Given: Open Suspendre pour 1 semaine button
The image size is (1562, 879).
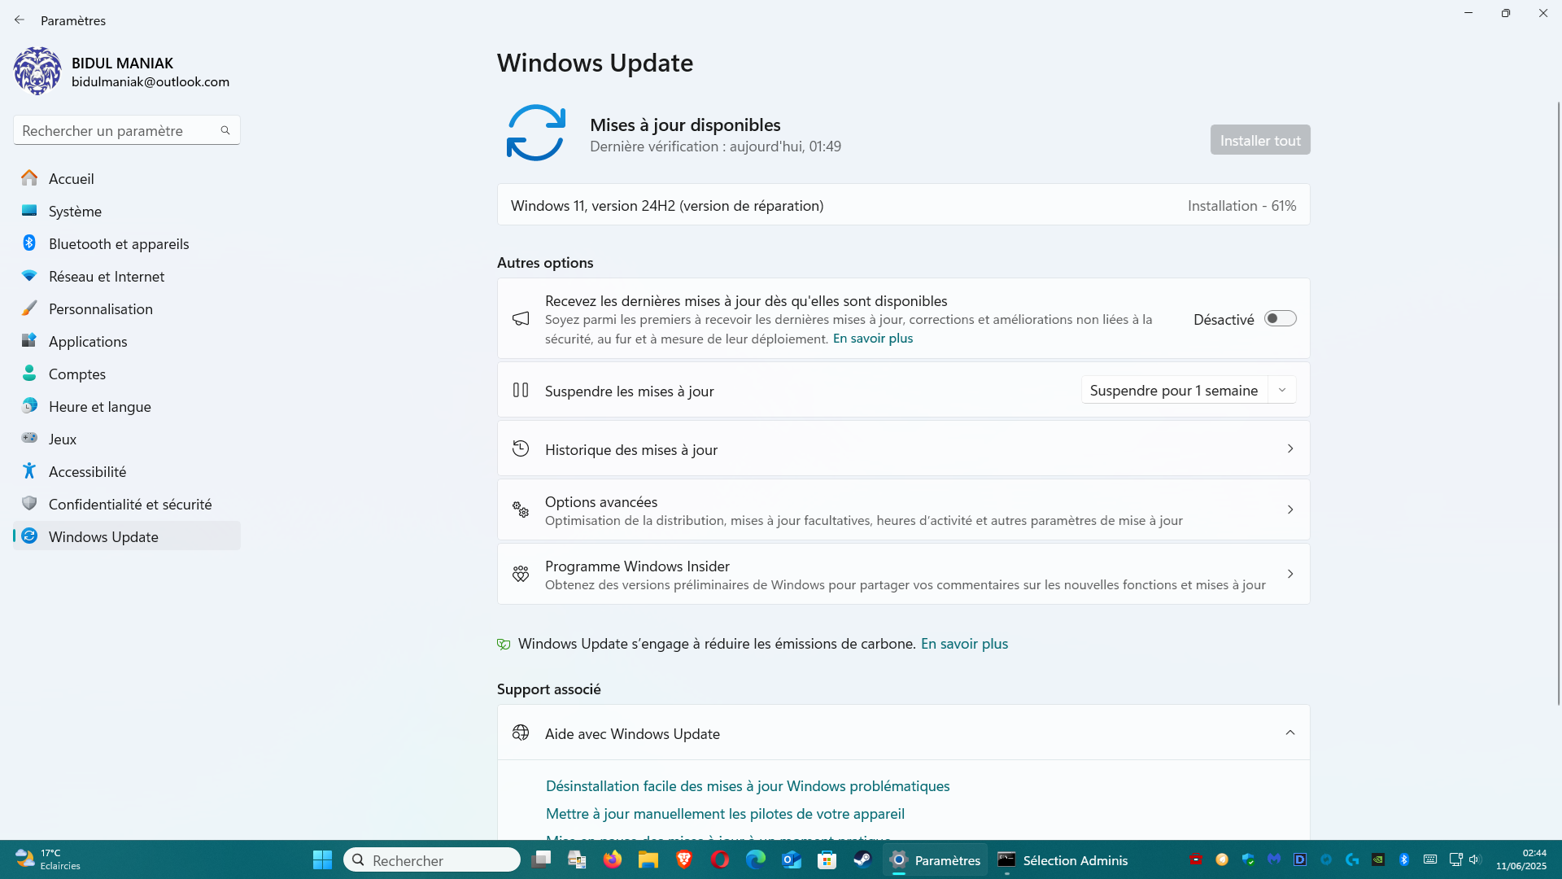Looking at the screenshot, I should pos(1173,391).
